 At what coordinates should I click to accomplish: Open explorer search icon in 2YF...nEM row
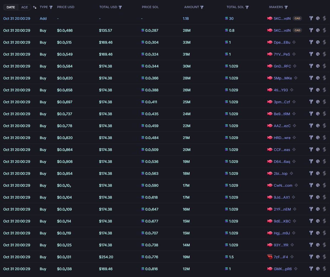click(x=318, y=209)
